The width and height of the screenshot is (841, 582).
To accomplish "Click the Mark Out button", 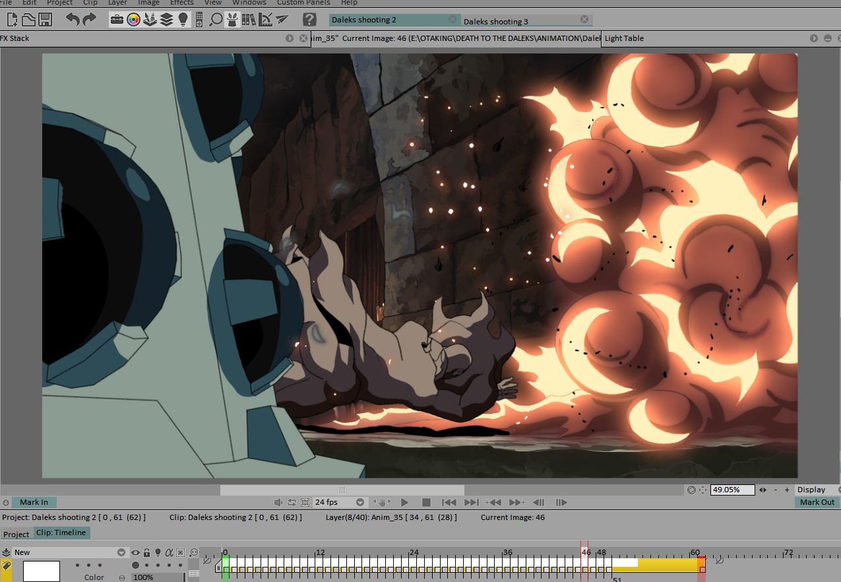I will tap(817, 502).
